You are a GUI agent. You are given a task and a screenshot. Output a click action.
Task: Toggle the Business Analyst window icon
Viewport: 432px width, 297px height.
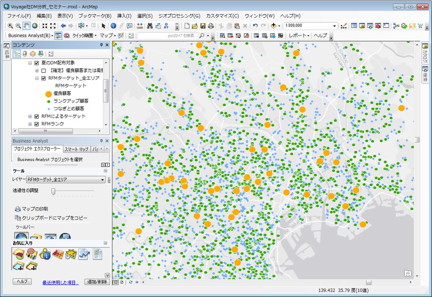[x=58, y=35]
